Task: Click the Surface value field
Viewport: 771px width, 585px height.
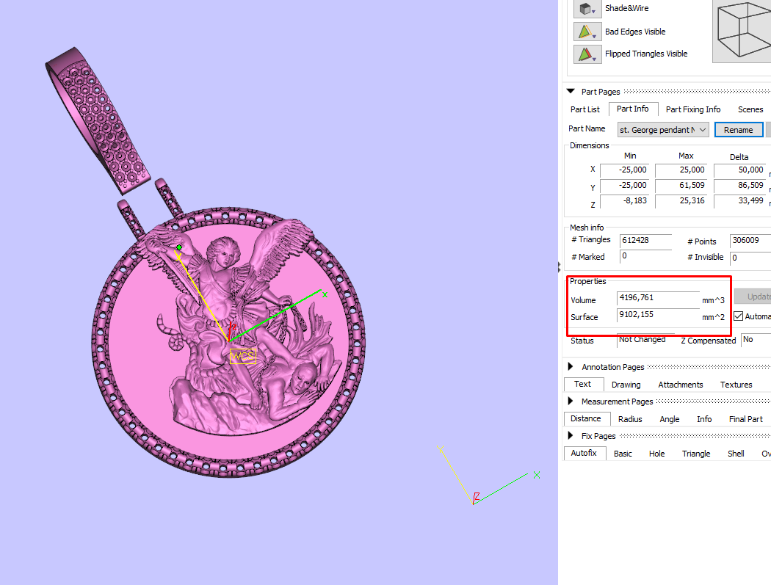Action: [658, 315]
